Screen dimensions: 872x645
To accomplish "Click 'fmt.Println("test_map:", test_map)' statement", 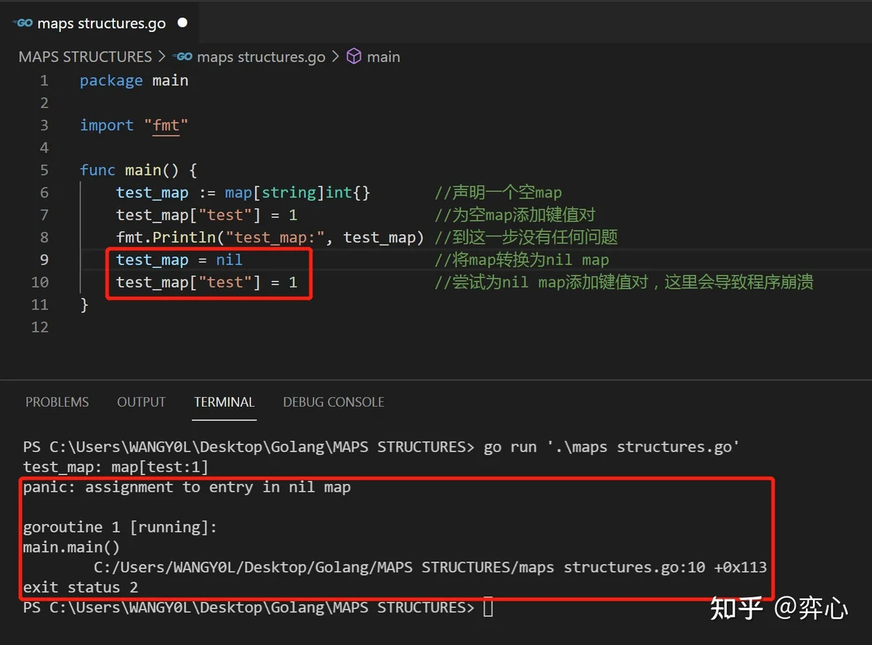I will 270,238.
